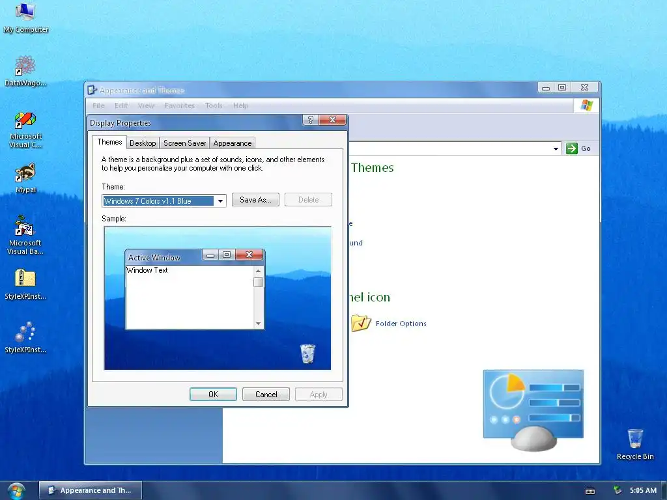Click the sample window scroll down arrow
Viewport: 667px width, 500px height.
coord(258,324)
